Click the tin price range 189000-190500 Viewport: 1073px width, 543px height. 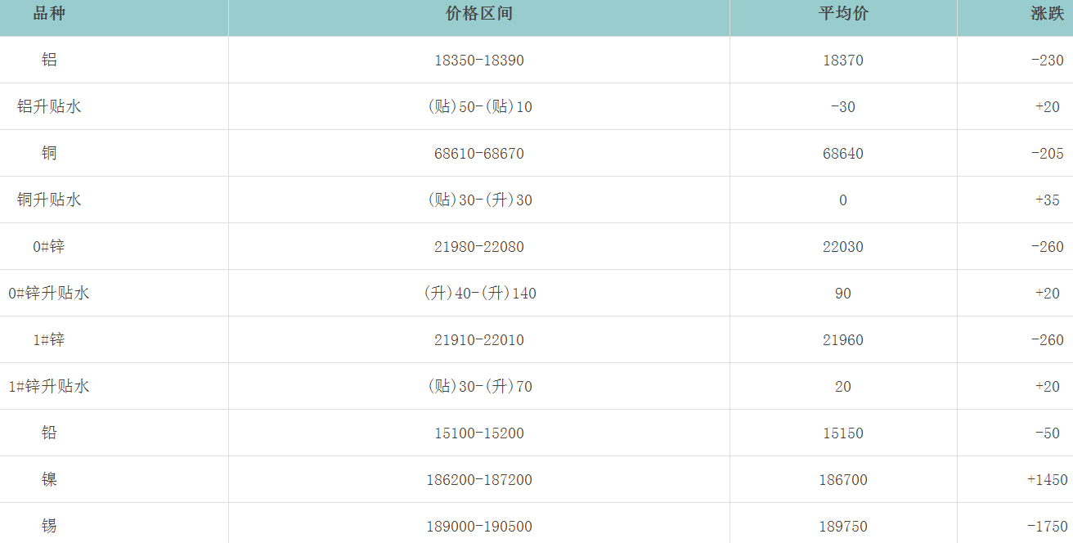pos(479,527)
